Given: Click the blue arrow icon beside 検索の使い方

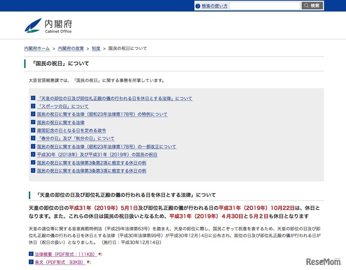Looking at the screenshot, I should coord(198,6).
